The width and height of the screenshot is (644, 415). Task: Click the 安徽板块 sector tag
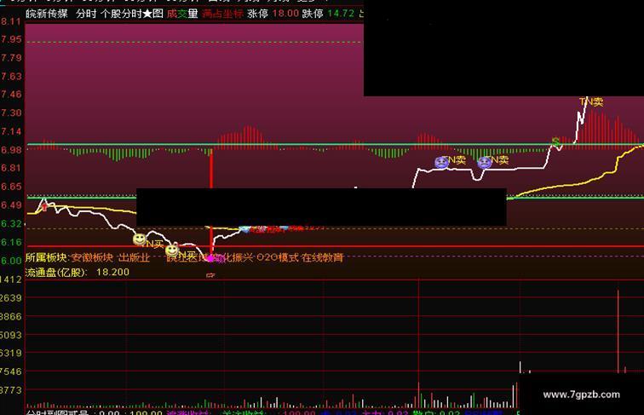92,257
